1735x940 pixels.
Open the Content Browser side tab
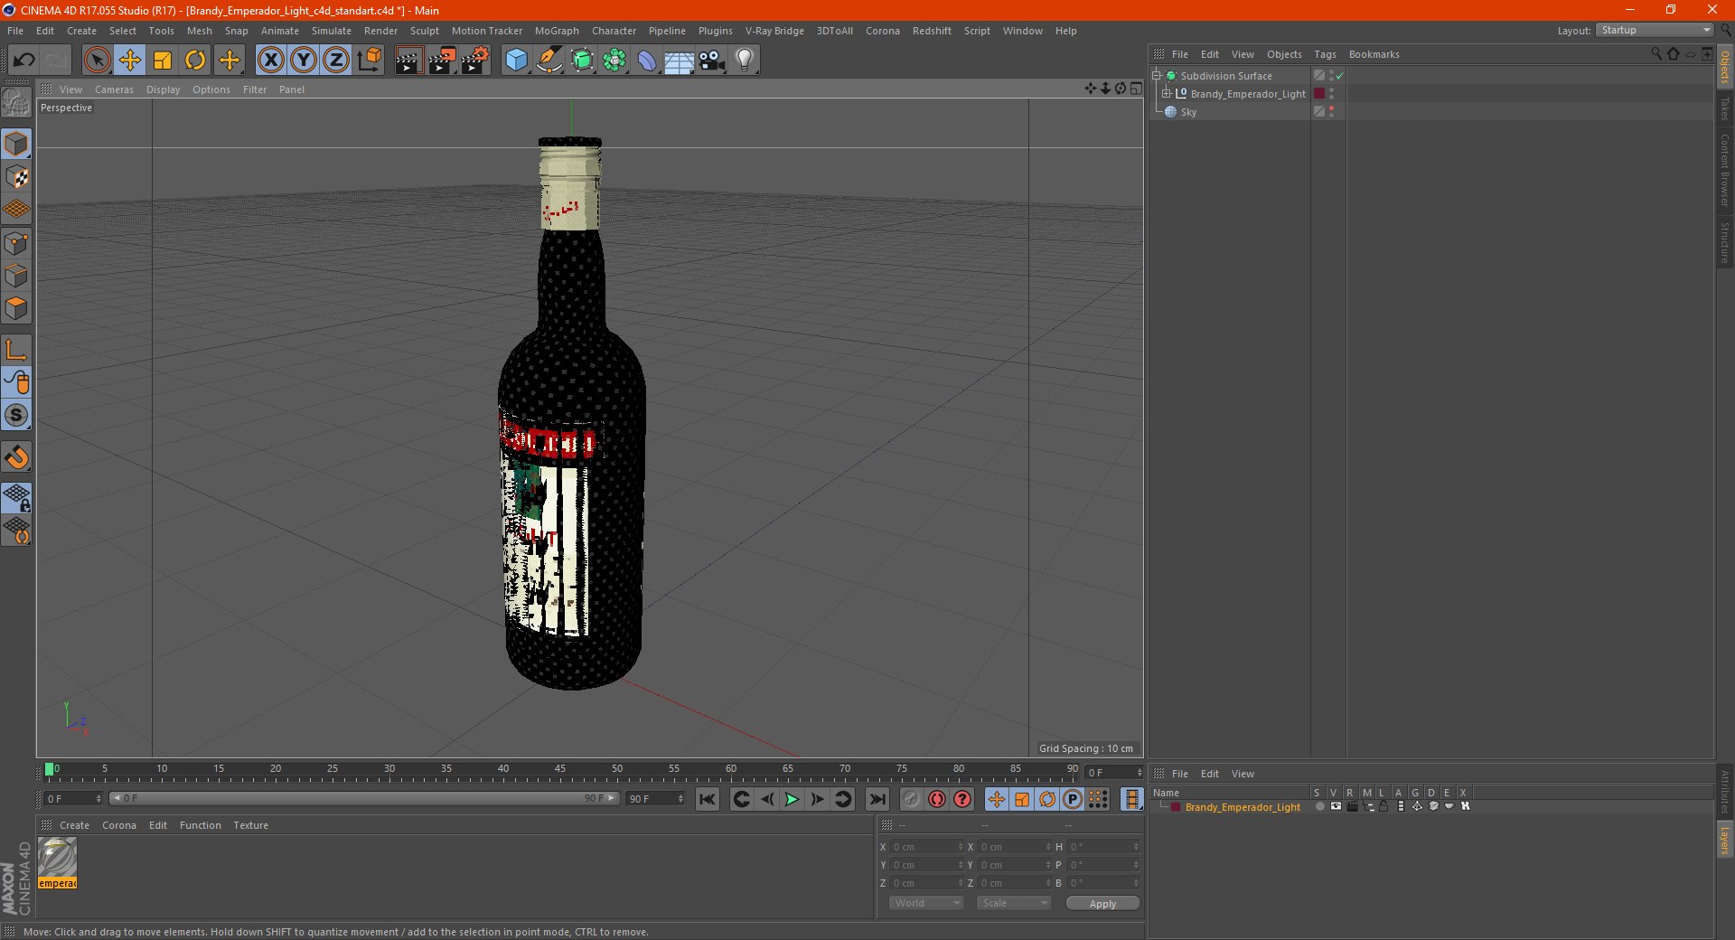pos(1724,170)
